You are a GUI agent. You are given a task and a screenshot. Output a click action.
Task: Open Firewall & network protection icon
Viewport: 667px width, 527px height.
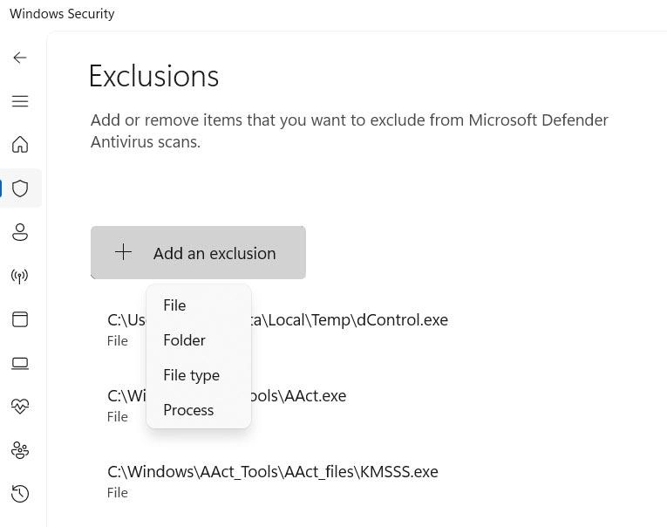[x=19, y=276]
